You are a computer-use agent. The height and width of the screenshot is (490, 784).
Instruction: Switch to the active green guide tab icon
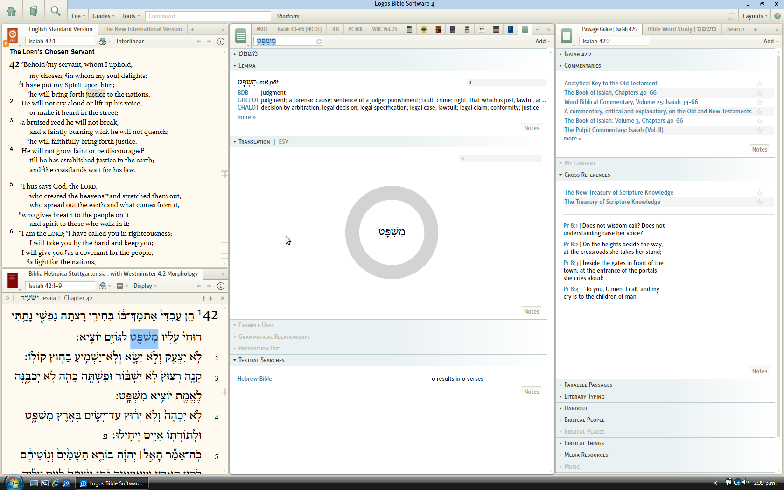coord(525,29)
